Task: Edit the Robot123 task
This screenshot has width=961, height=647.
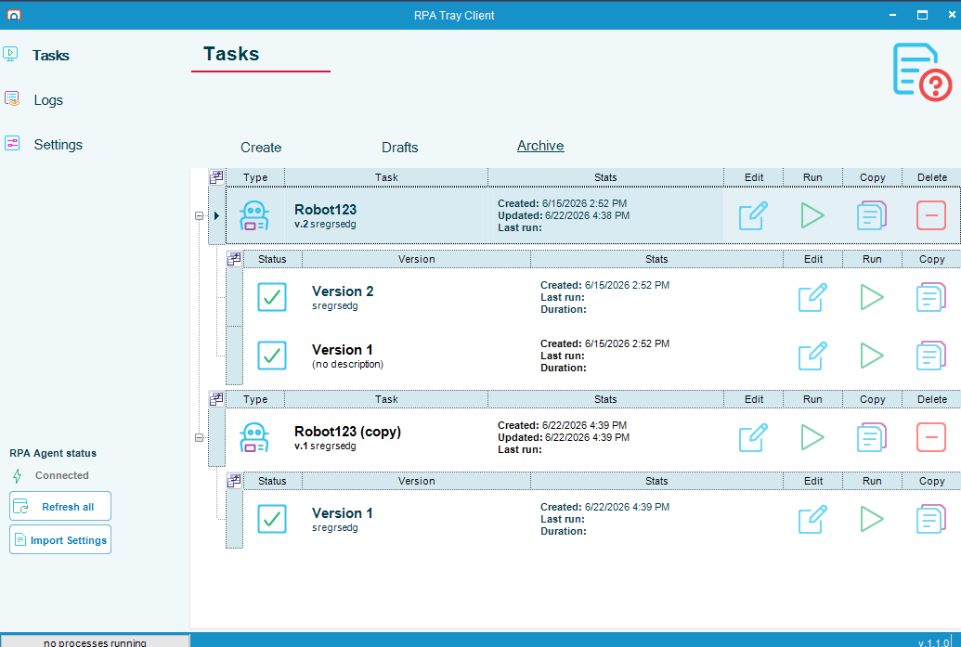Action: 753,215
